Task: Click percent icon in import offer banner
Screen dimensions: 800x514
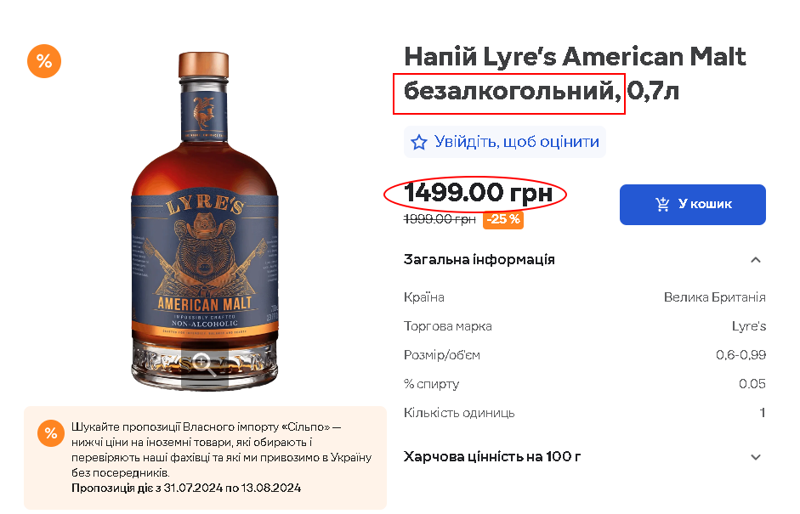Action: [51, 433]
